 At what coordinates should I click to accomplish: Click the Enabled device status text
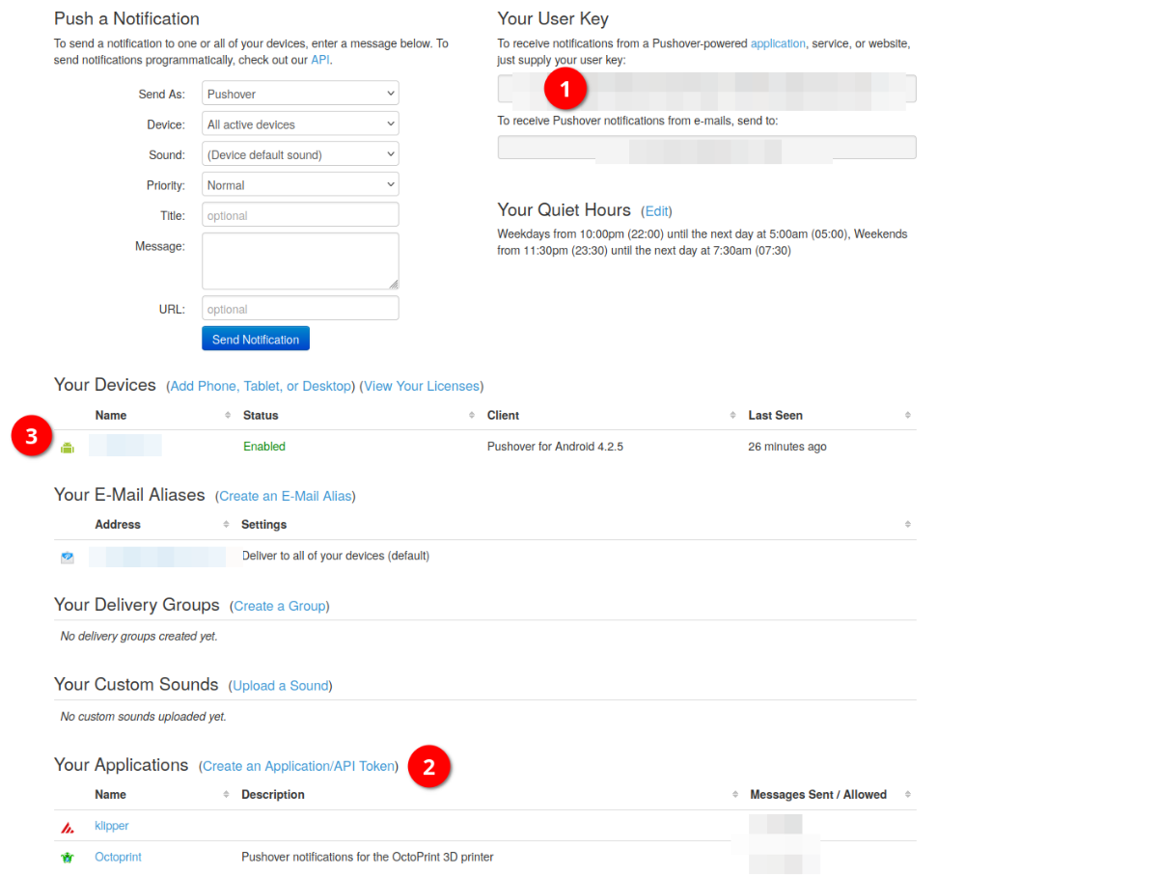[264, 447]
